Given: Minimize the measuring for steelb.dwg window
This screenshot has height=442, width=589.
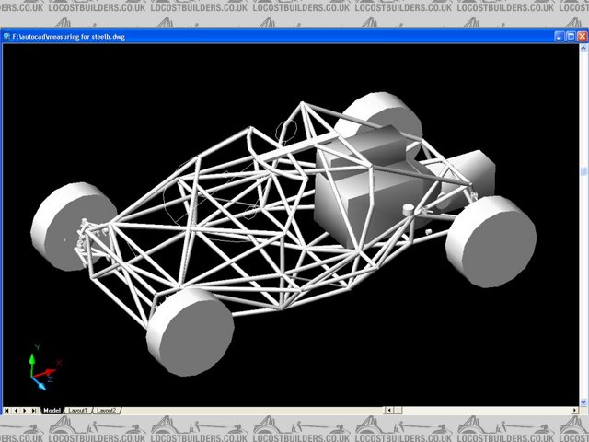Looking at the screenshot, I should pyautogui.click(x=560, y=37).
